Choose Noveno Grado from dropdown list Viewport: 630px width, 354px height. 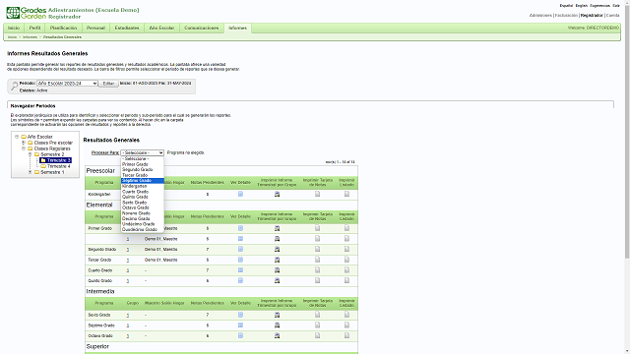142,213
